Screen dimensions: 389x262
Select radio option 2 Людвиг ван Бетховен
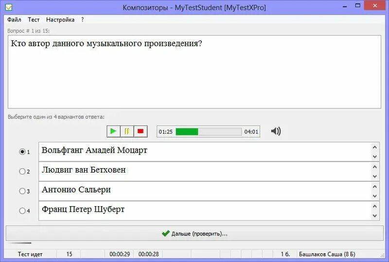point(22,171)
